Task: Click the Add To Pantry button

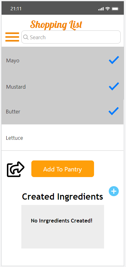Action: tap(63, 169)
